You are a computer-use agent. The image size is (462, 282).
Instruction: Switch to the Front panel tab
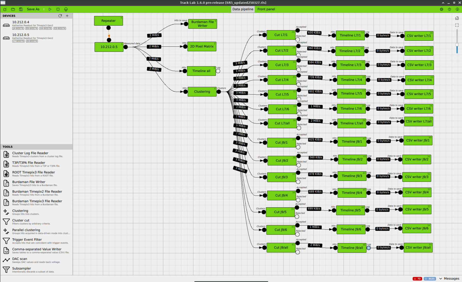(x=266, y=9)
